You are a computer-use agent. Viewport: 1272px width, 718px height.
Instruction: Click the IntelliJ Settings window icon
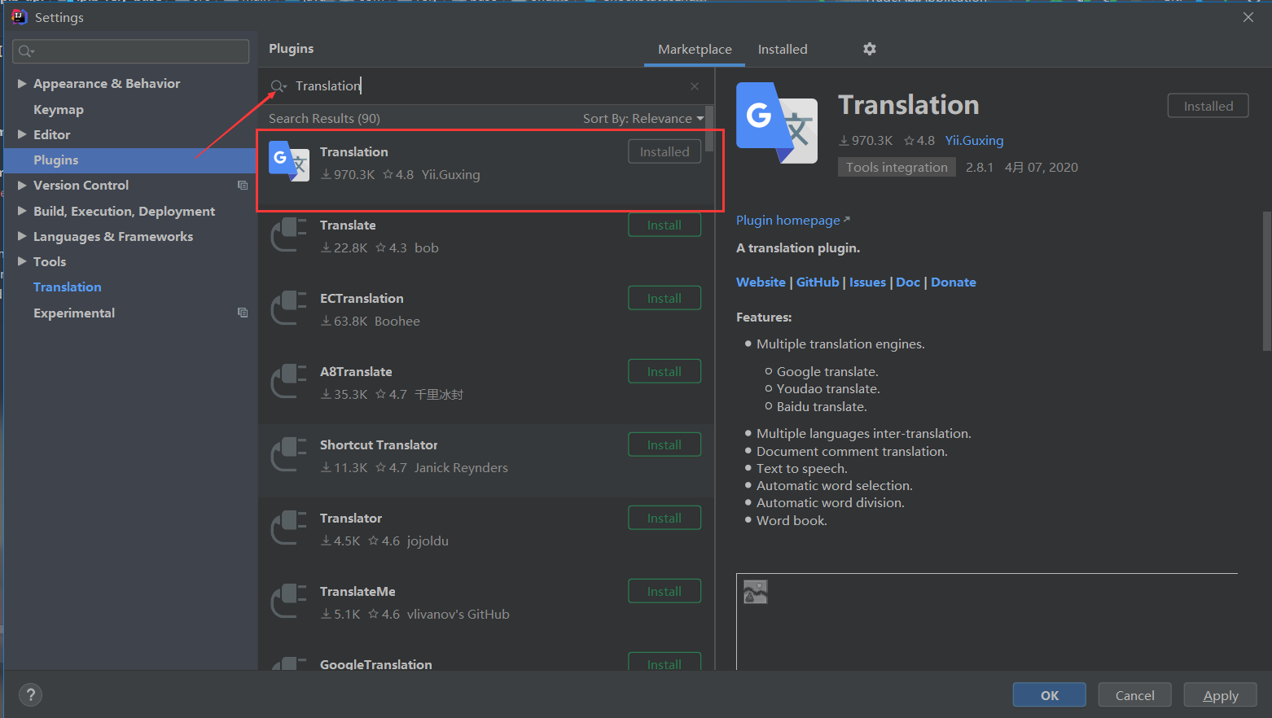19,17
